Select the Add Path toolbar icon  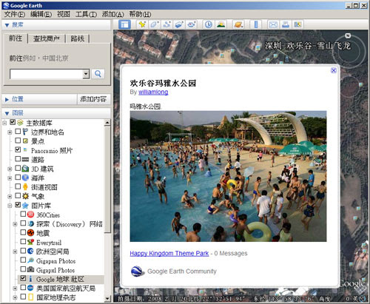pyautogui.click(x=167, y=24)
